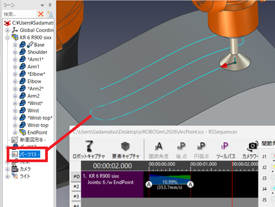
Task: Expand the Base tree node
Action: point(15,45)
